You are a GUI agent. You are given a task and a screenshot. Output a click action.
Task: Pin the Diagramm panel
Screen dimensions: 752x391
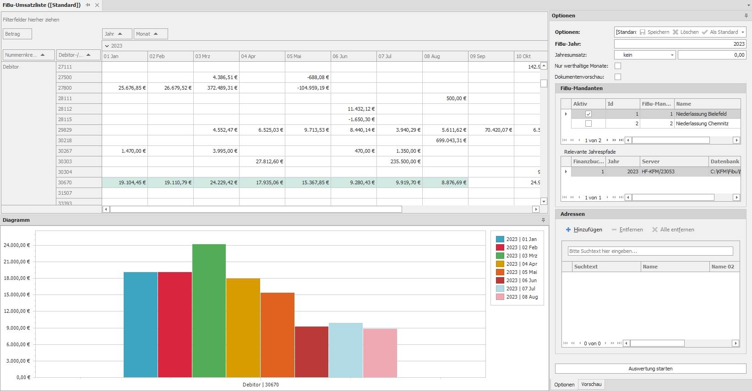(544, 220)
